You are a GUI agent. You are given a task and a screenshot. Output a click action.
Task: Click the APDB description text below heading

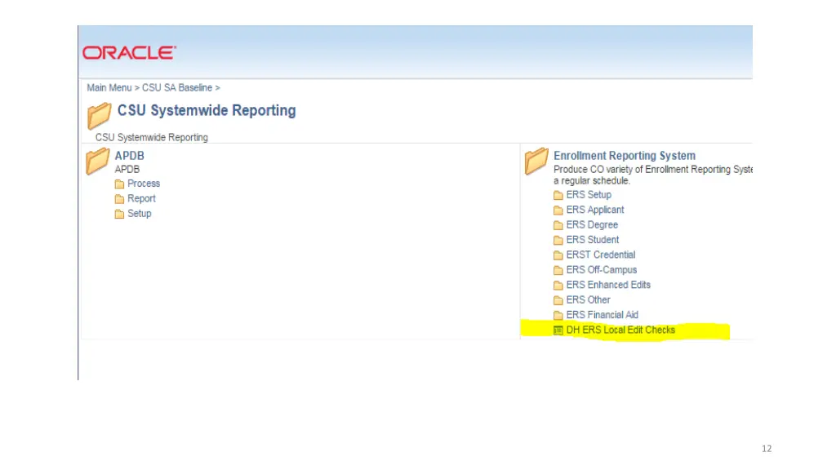pos(127,170)
